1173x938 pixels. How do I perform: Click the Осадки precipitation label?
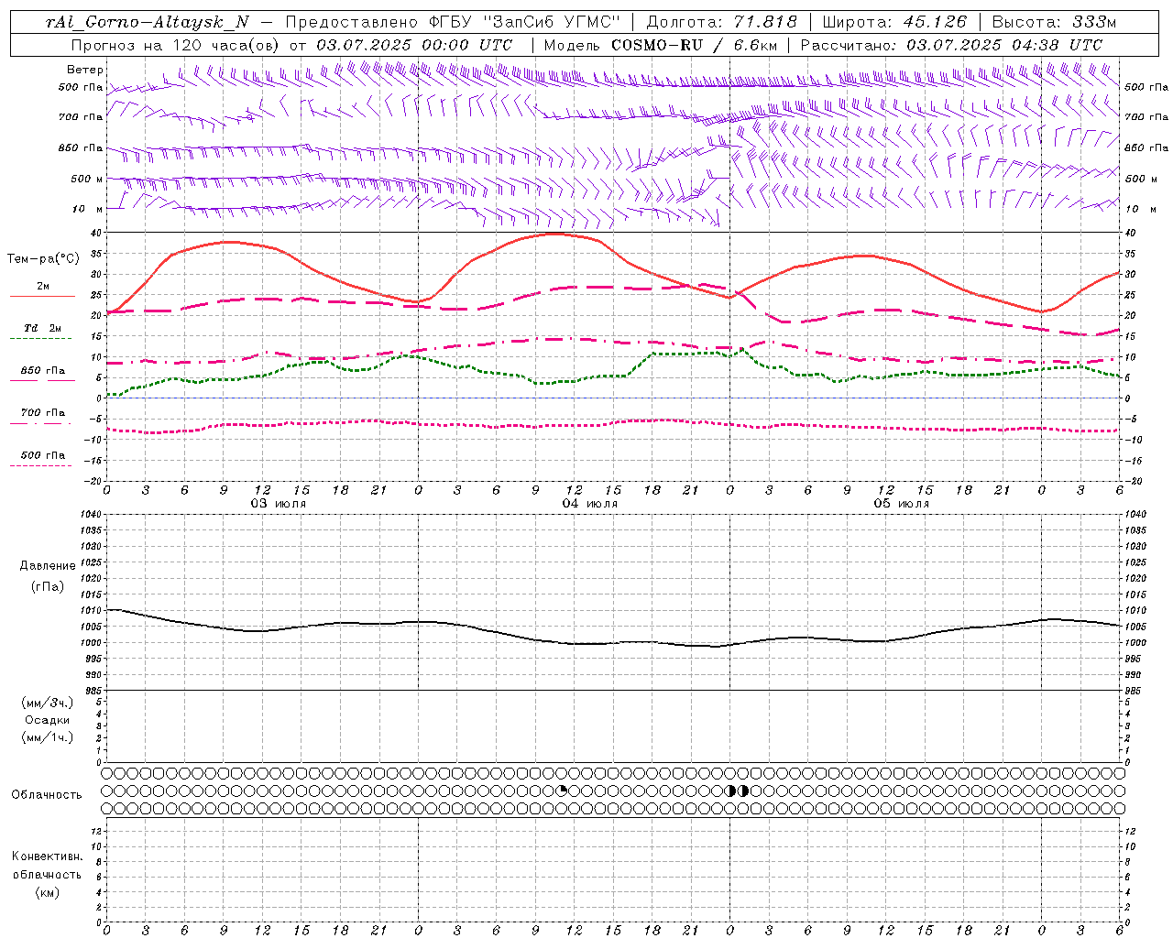(48, 720)
